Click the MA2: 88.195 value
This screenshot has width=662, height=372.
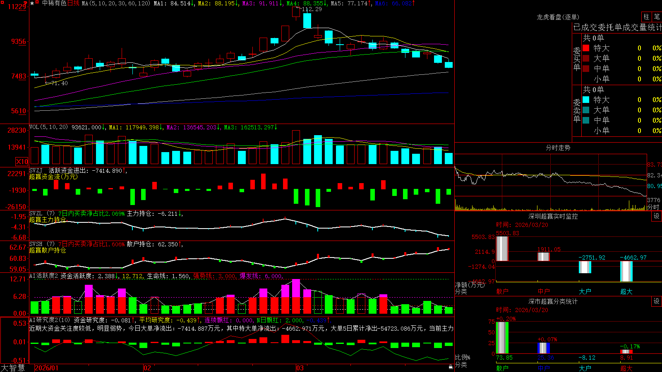pyautogui.click(x=218, y=3)
